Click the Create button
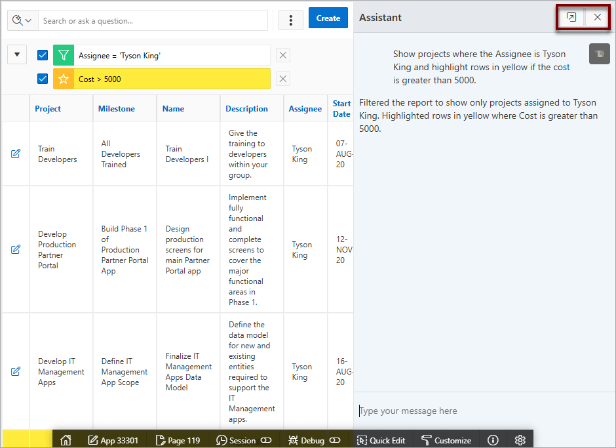The image size is (616, 448). tap(328, 18)
